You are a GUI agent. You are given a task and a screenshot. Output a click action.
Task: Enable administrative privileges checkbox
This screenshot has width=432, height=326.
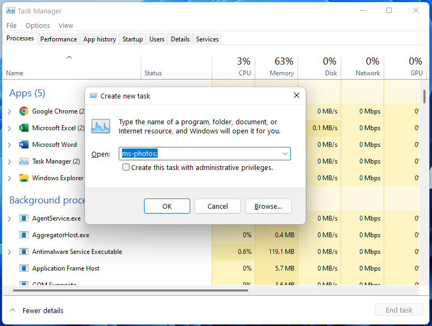click(x=126, y=167)
